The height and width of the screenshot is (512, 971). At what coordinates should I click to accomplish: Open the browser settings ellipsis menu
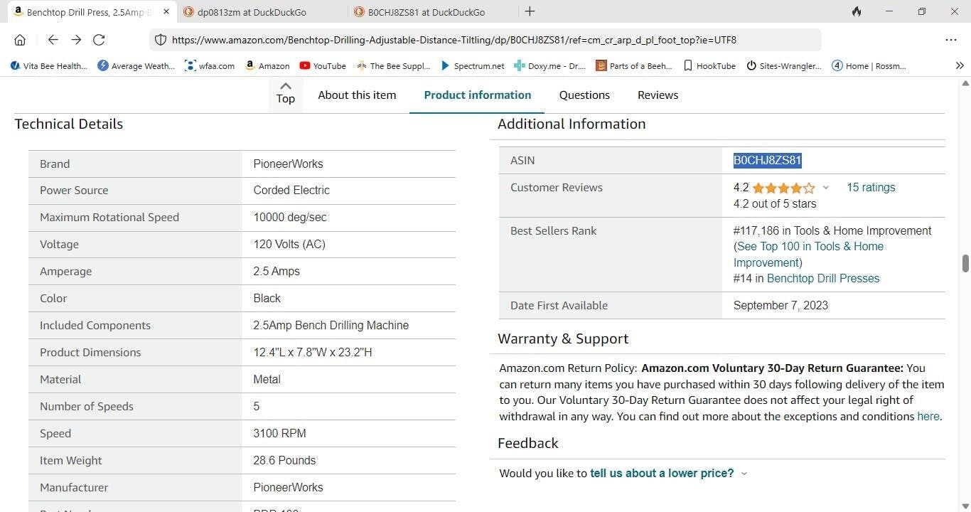(x=950, y=40)
